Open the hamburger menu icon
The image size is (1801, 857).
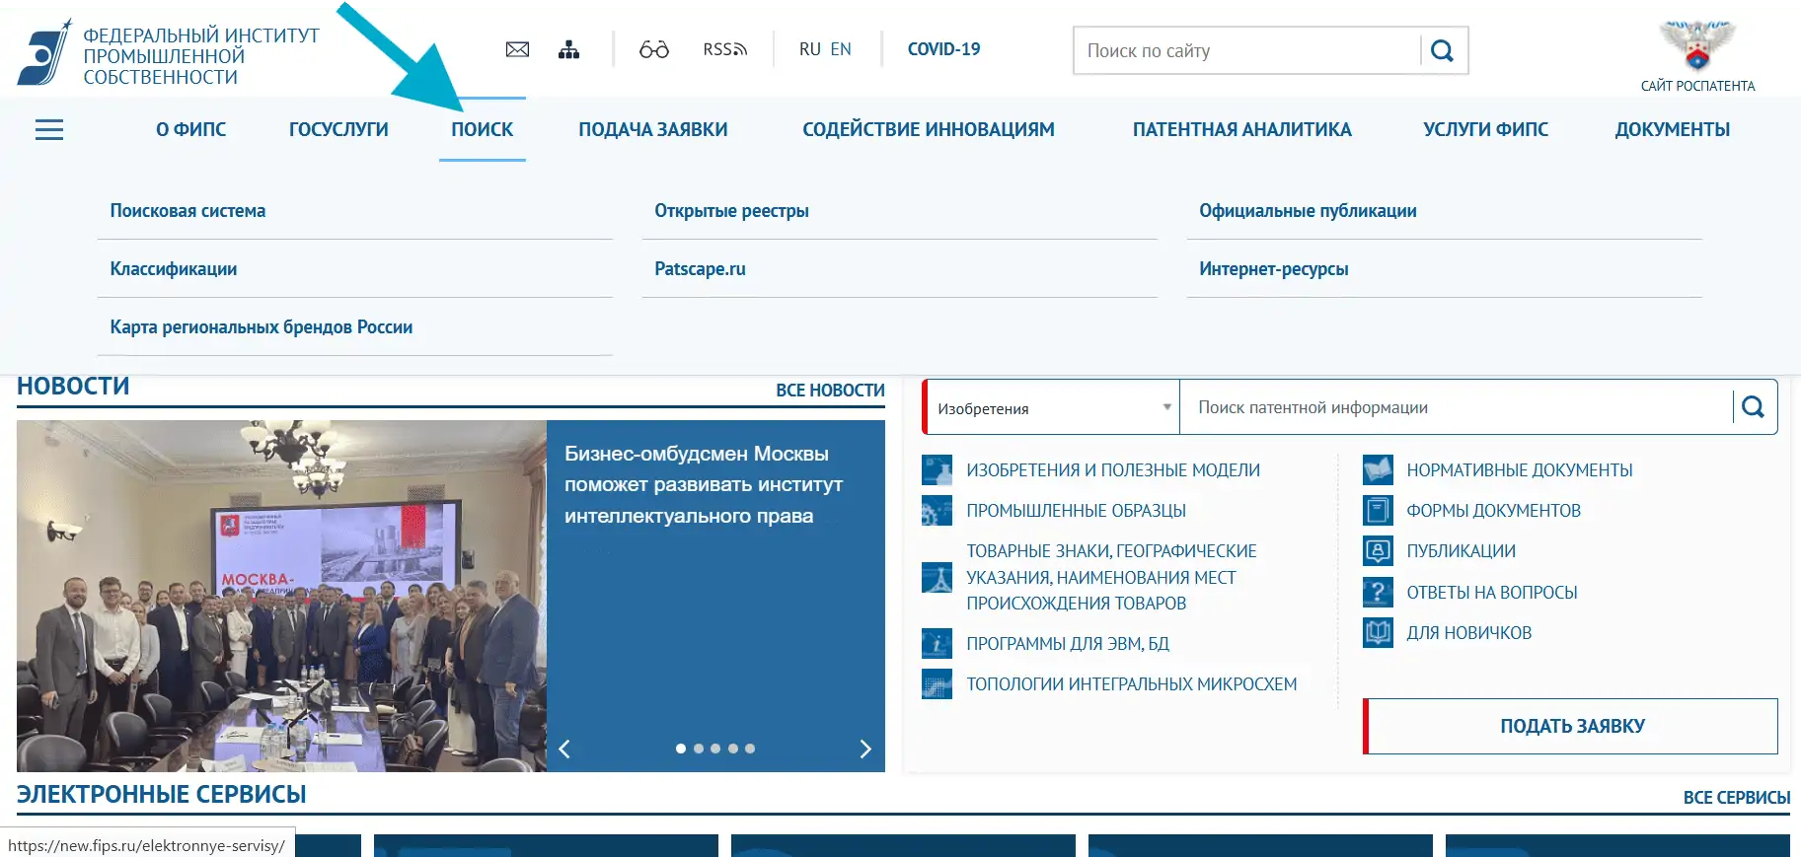tap(49, 130)
